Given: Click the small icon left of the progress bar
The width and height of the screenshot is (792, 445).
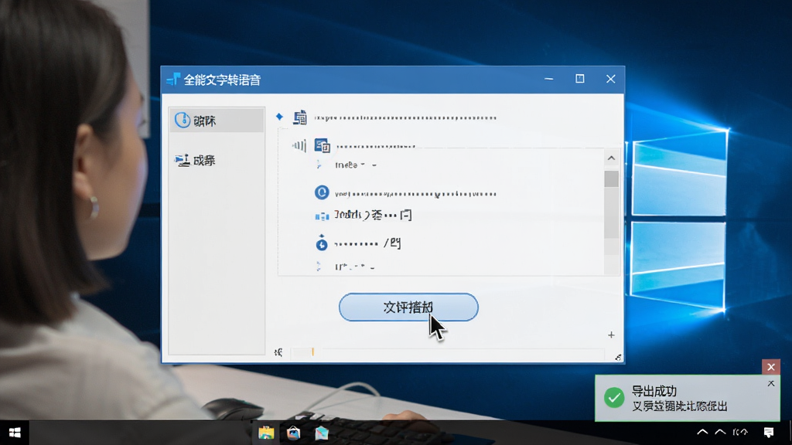Looking at the screenshot, I should (x=278, y=352).
